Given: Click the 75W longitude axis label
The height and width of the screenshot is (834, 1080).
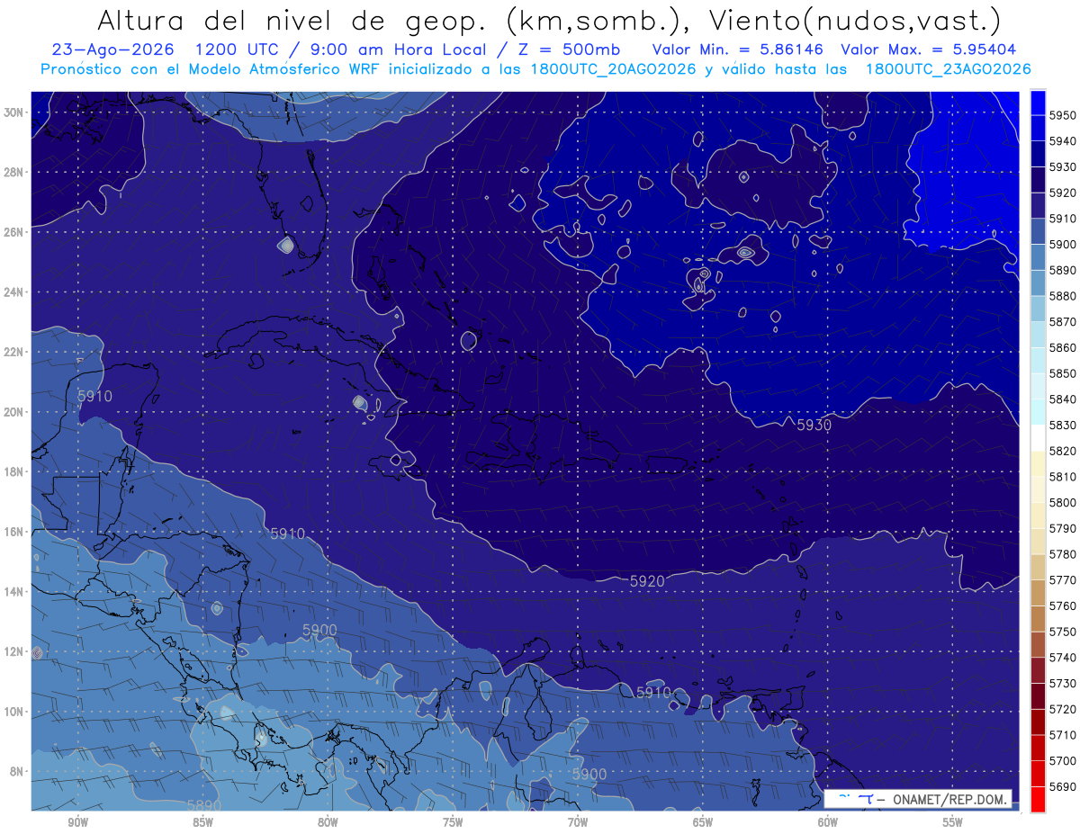Looking at the screenshot, I should (453, 822).
